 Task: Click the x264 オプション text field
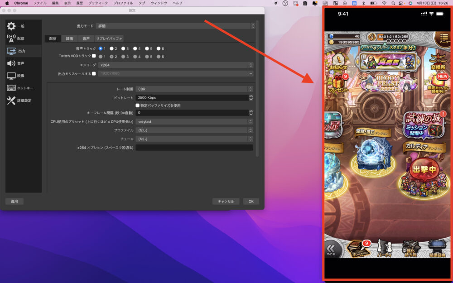(x=194, y=148)
